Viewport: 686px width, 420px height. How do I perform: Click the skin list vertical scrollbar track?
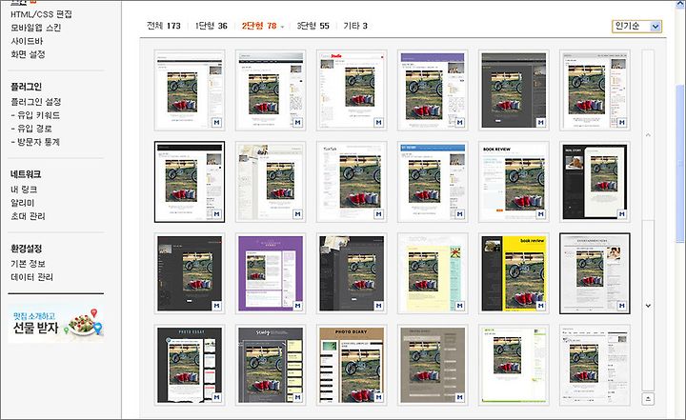(x=648, y=219)
